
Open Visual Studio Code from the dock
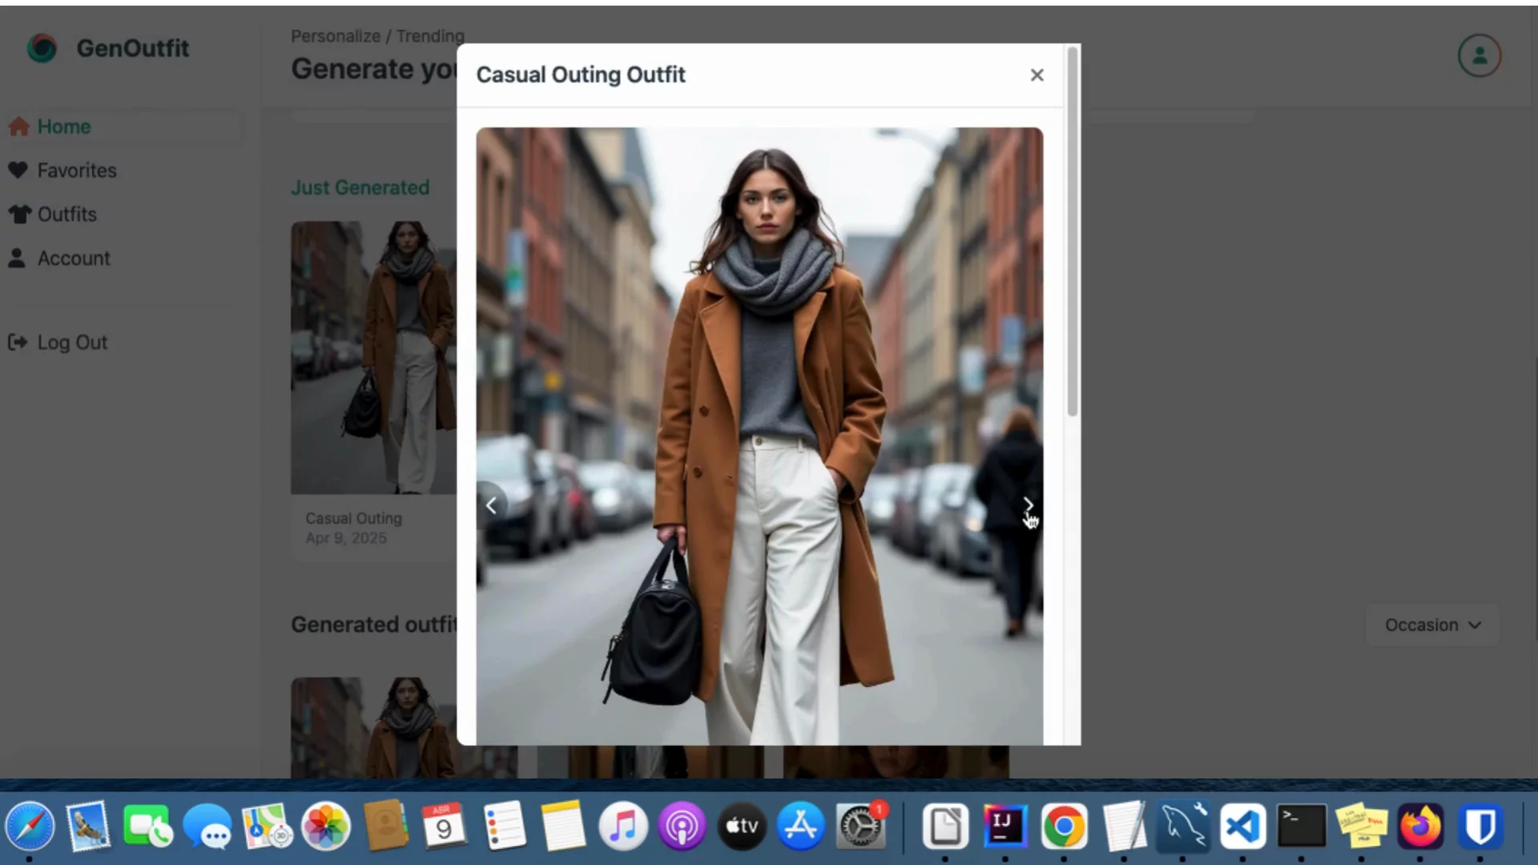[1242, 827]
